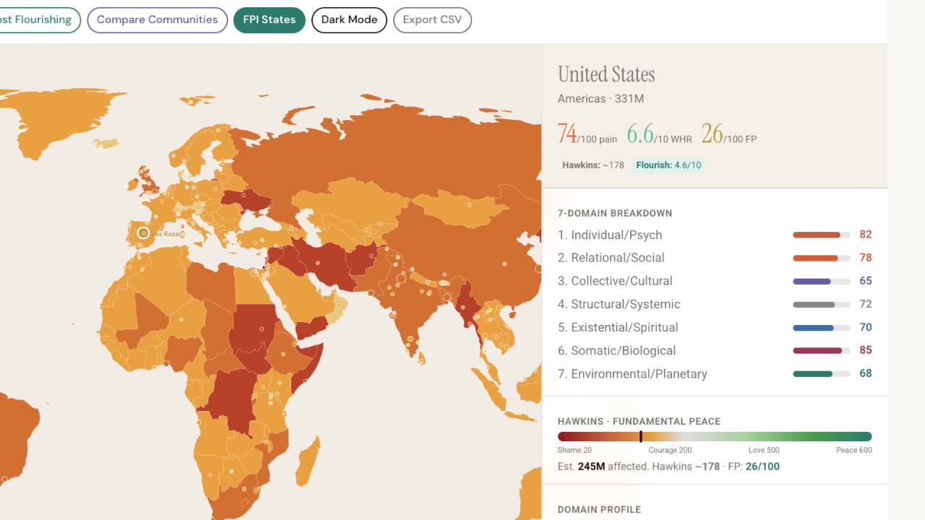Select the Most Flourishing pill
This screenshot has height=520, width=925.
pyautogui.click(x=36, y=19)
